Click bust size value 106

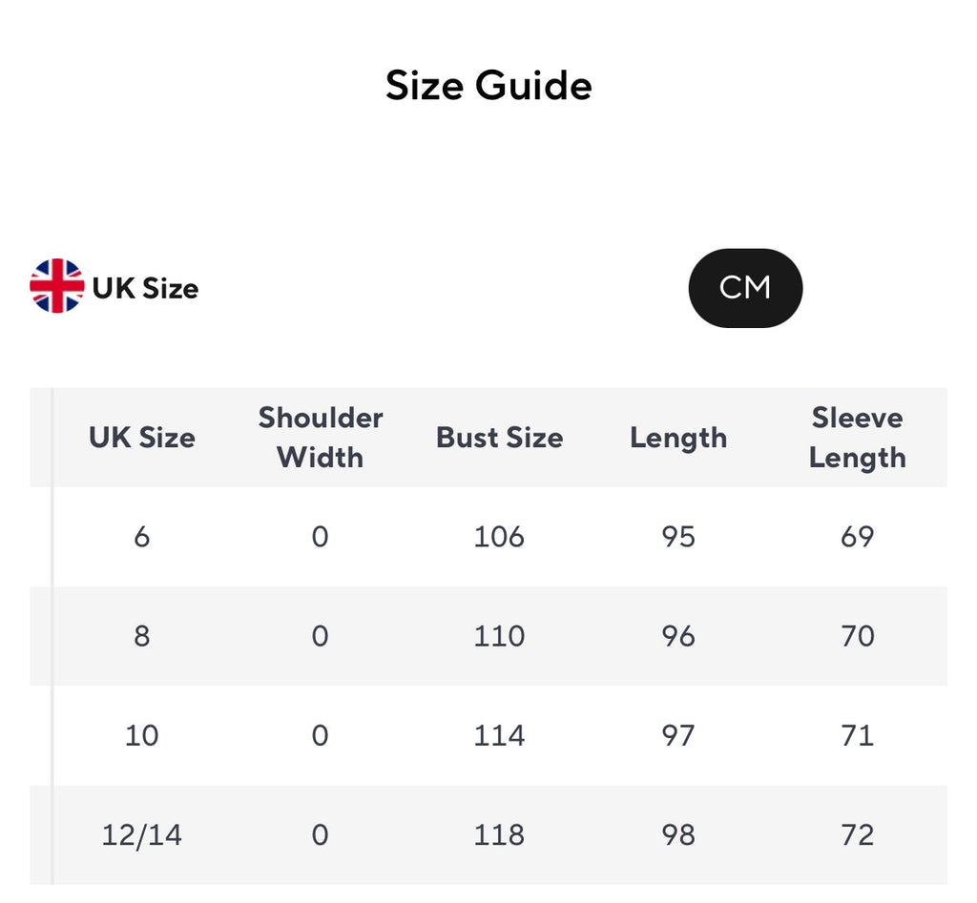click(x=499, y=537)
